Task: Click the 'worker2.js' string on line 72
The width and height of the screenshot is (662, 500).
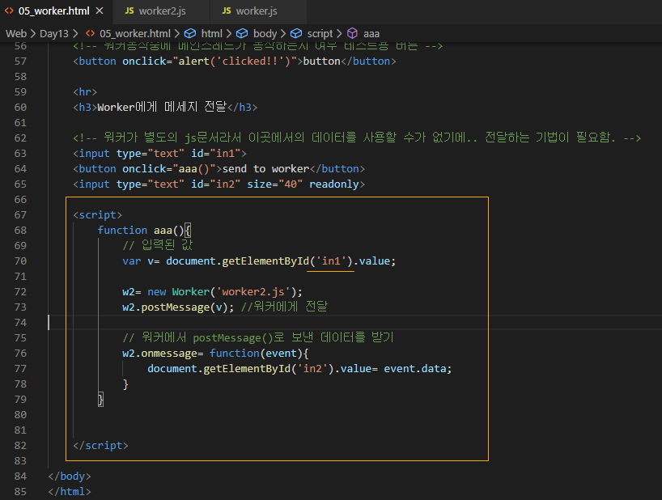Action: point(253,292)
